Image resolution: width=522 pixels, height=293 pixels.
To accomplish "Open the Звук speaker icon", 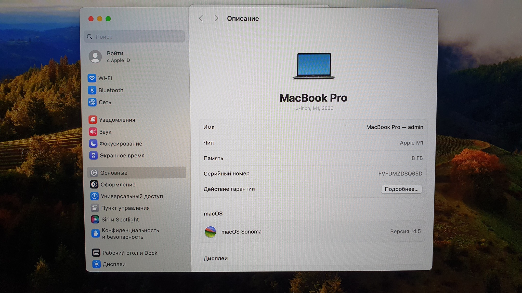I will [x=93, y=132].
